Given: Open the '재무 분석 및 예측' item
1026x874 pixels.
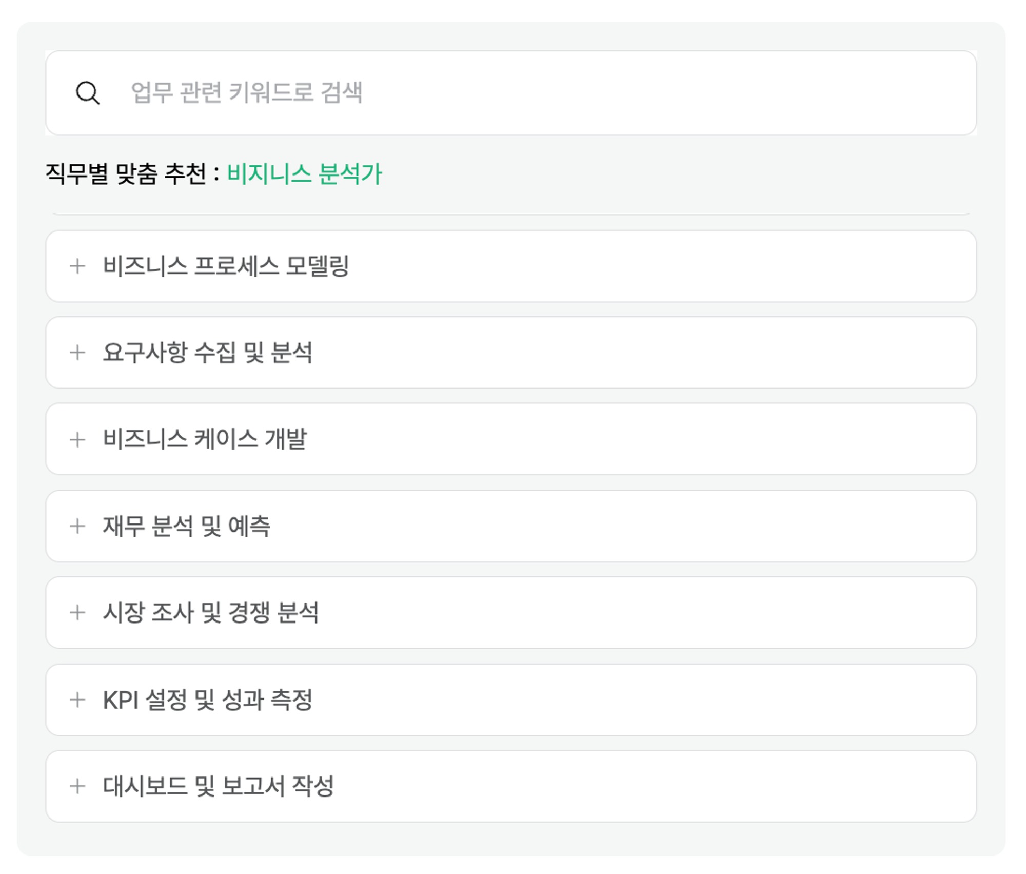Looking at the screenshot, I should pyautogui.click(x=187, y=526).
